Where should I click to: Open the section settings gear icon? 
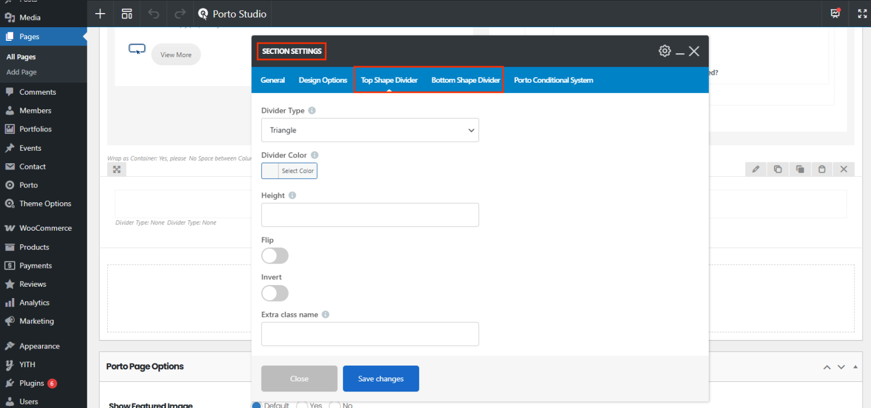click(x=665, y=51)
